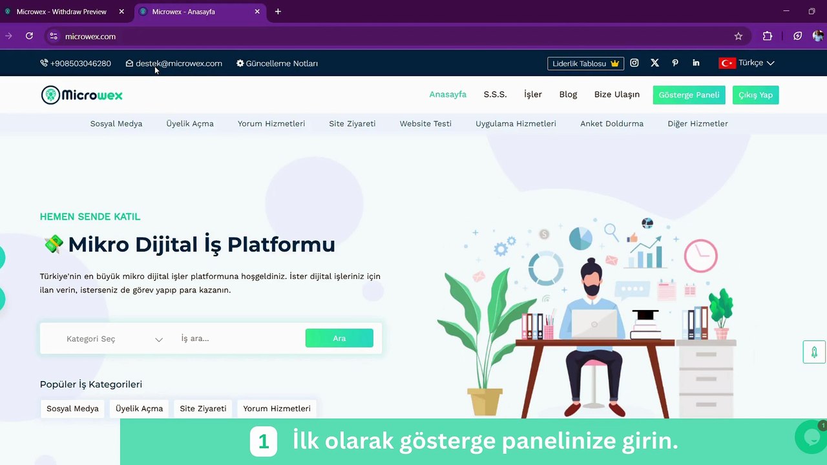The image size is (827, 465).
Task: Log out with Çıkış Yap
Action: tap(756, 95)
